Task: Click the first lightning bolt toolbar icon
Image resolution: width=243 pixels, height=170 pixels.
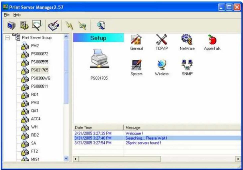Action: click(x=69, y=26)
